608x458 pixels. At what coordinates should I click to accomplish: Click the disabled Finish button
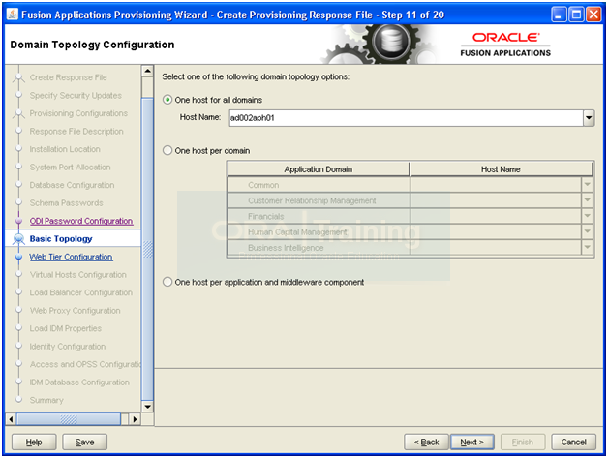click(523, 442)
